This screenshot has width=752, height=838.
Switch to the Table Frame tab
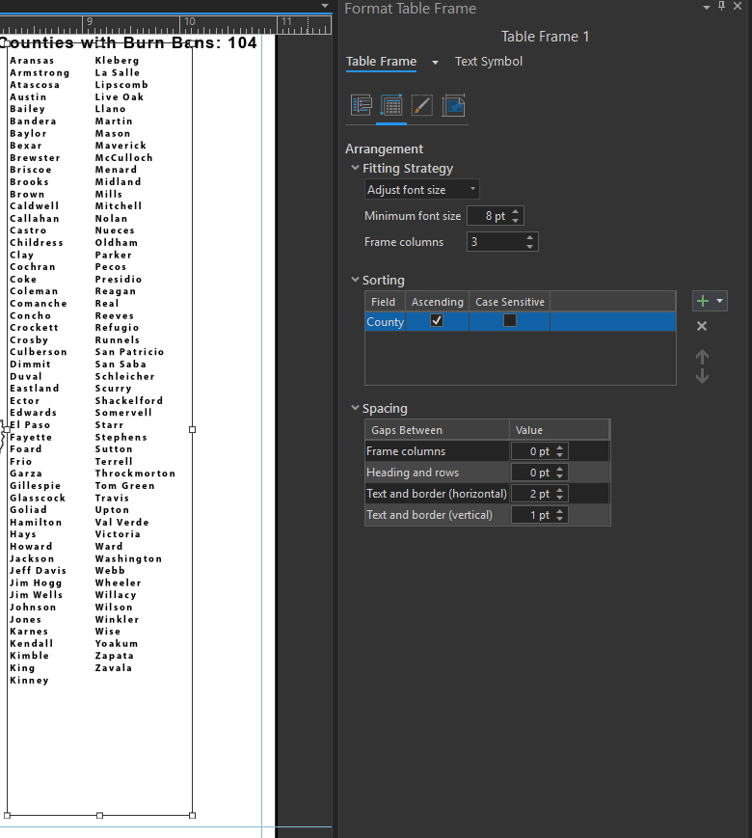pos(381,62)
